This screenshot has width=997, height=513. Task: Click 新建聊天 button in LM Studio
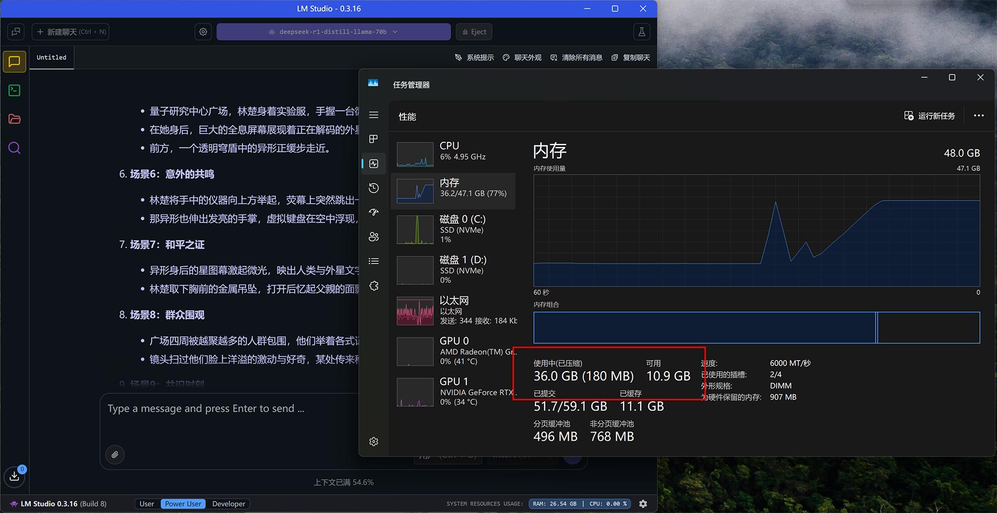[x=71, y=32]
